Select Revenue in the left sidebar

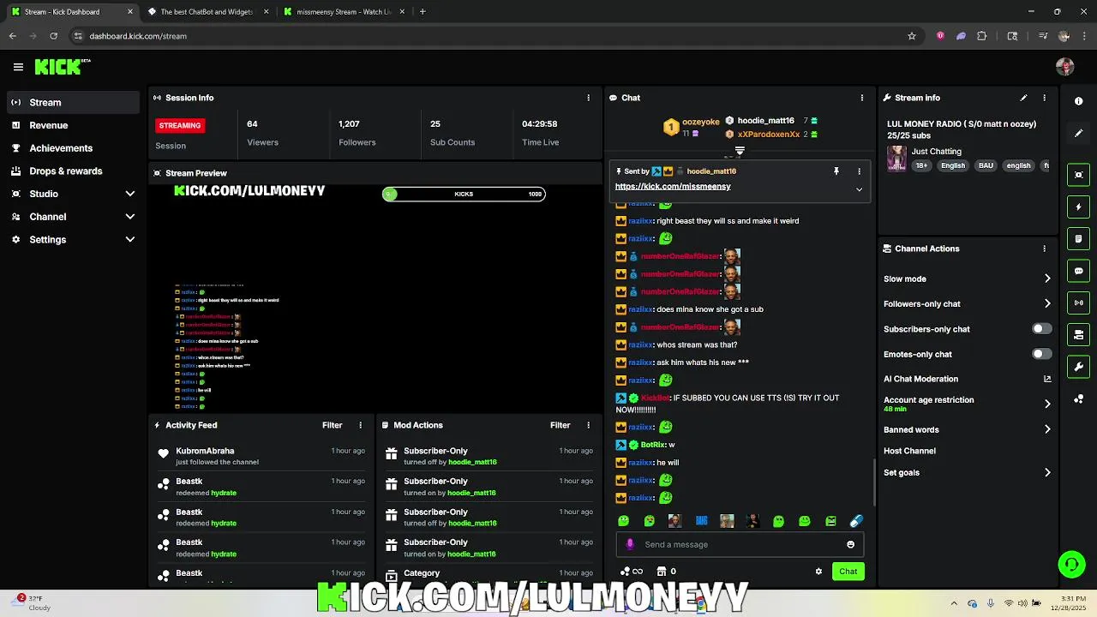[x=73, y=125]
